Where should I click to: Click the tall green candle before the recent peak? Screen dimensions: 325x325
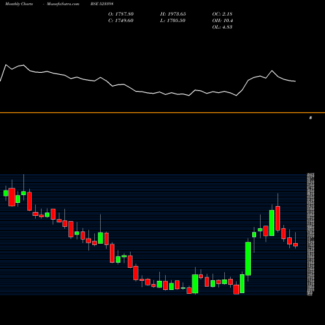pos(272,223)
